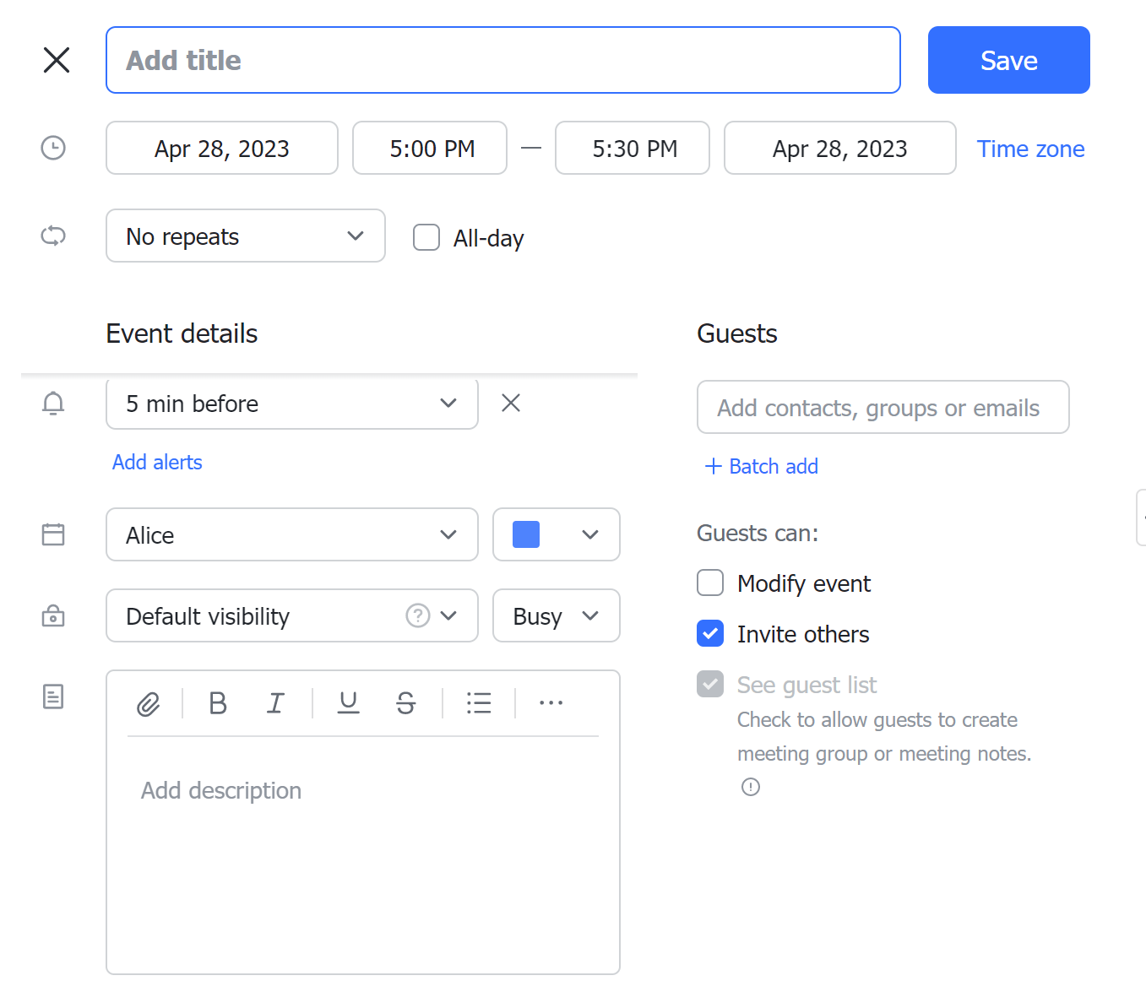This screenshot has height=981, width=1146.
Task: Click the visibility help question mark icon
Action: pyautogui.click(x=417, y=615)
